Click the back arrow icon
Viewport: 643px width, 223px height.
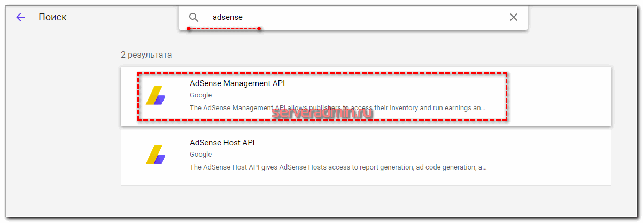[x=20, y=17]
